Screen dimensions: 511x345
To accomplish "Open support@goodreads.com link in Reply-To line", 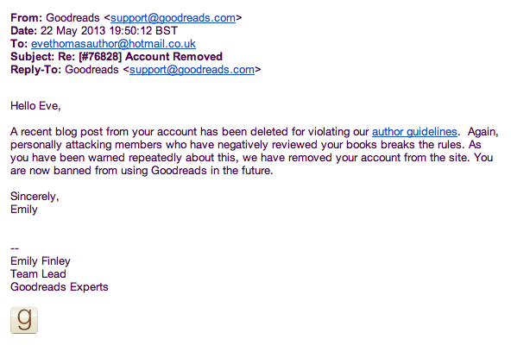I will (192, 70).
